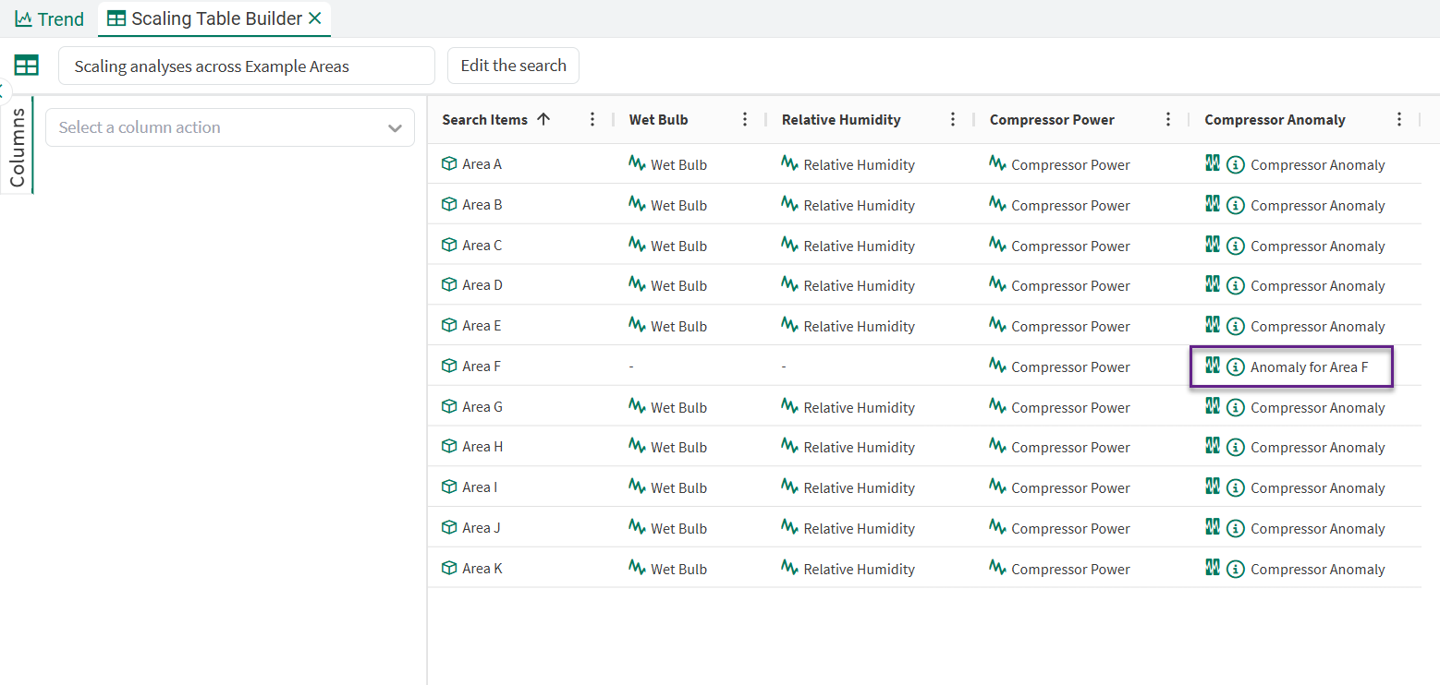Click the info icon in Area F anomaly cell
Screen dimensions: 1440x685
1235,367
